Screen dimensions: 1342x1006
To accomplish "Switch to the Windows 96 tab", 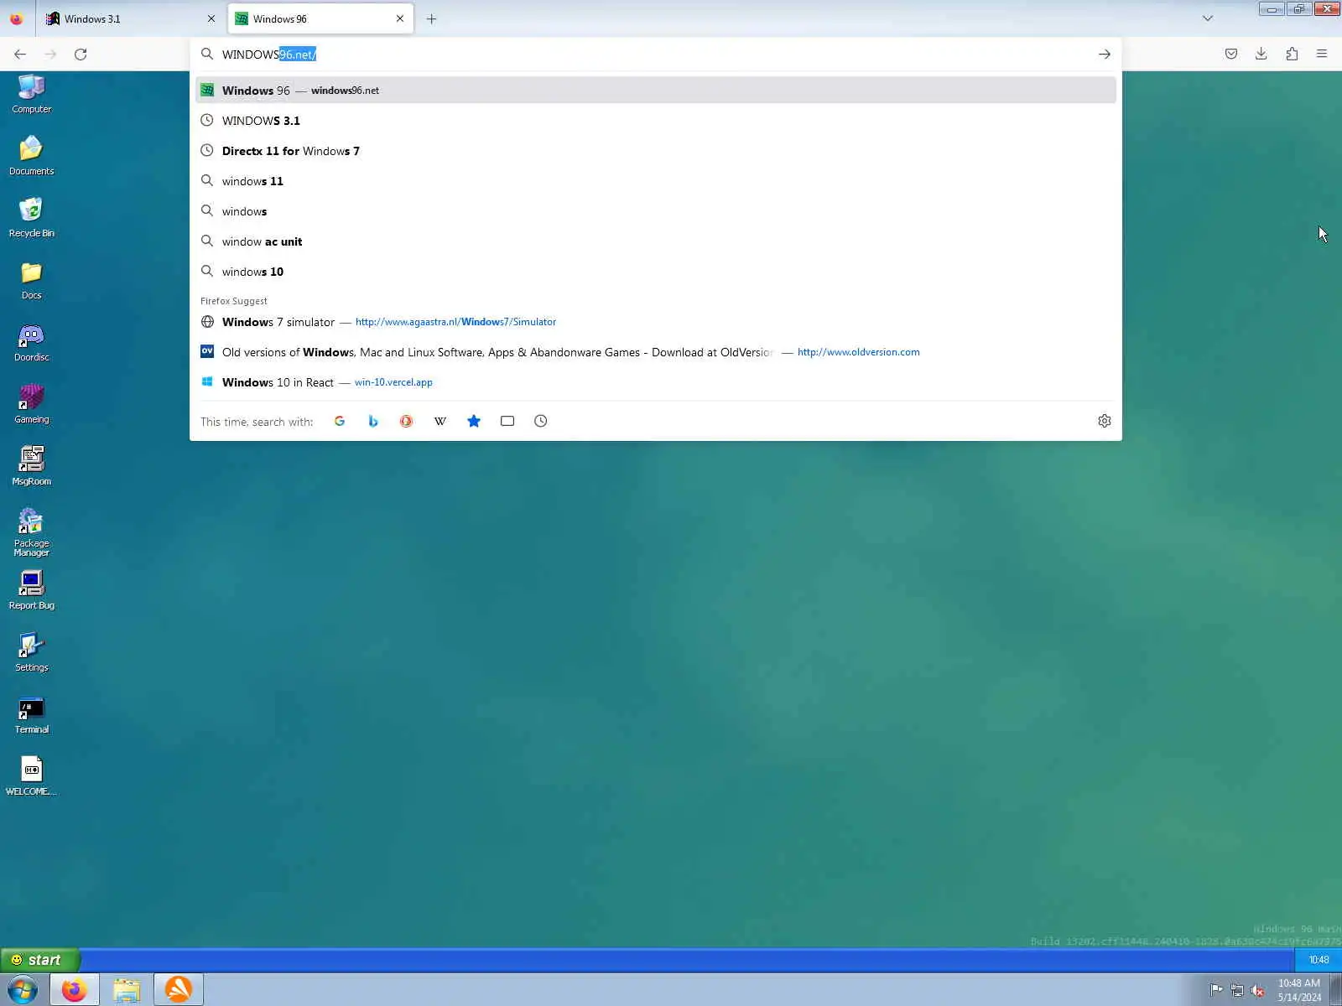I will [x=320, y=18].
